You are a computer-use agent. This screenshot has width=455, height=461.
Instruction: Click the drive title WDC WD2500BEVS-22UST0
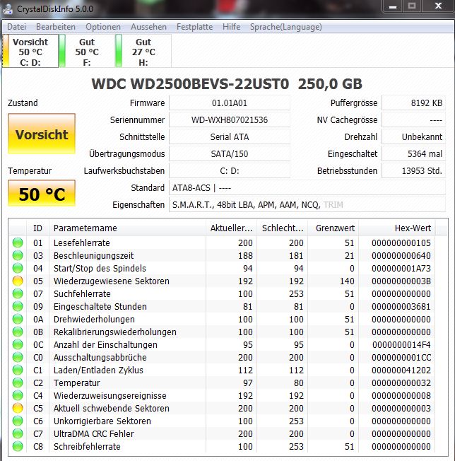tap(190, 84)
